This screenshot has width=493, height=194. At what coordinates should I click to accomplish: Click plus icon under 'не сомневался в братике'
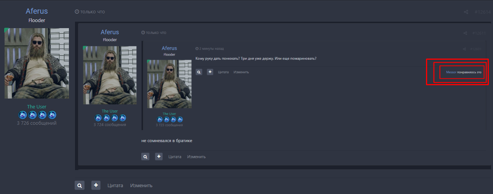159,156
